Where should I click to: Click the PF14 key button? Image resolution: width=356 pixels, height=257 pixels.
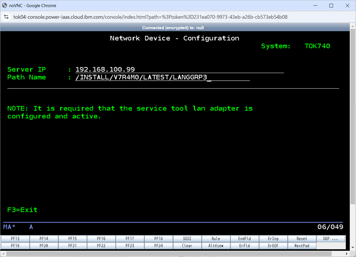click(44, 239)
